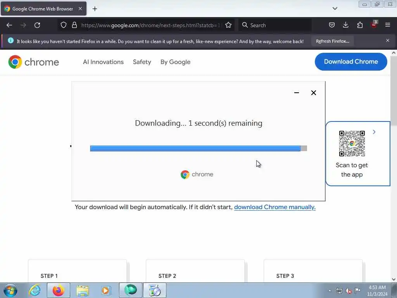
Task: Launch Internet Explorer from the taskbar
Action: [35, 290]
